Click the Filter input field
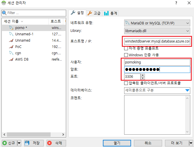The width and height of the screenshot is (194, 147). coord(34,13)
